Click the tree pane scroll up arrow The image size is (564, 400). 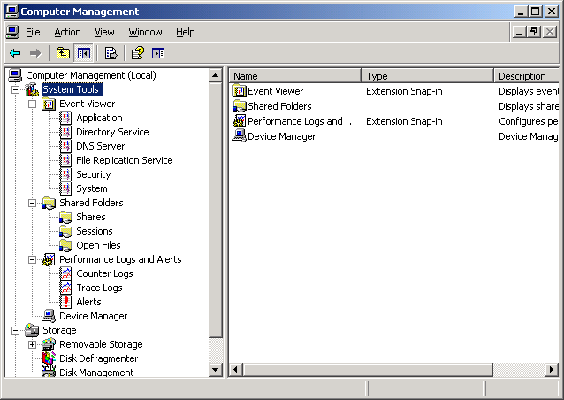point(215,75)
